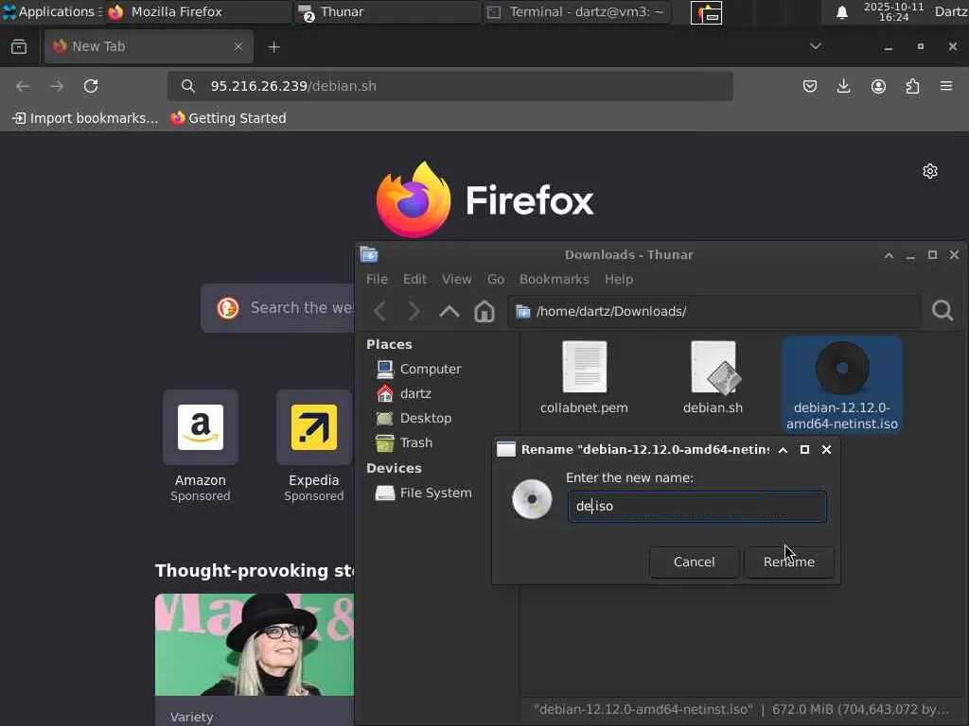Click the Downloads - Thunar title bar

pos(628,255)
